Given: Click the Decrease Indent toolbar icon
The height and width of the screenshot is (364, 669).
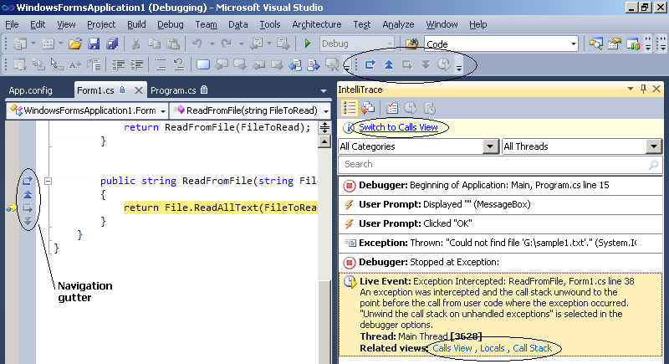Looking at the screenshot, I should click(118, 65).
